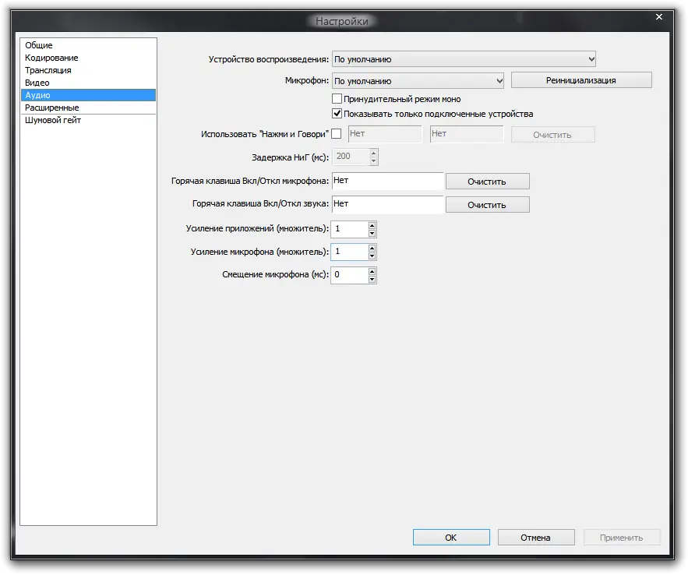Screen dimensions: 688x575
Task: Decrease Усиление микрофона with down arrow
Action: coord(372,256)
